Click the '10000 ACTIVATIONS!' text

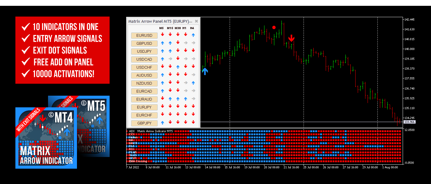(x=63, y=74)
